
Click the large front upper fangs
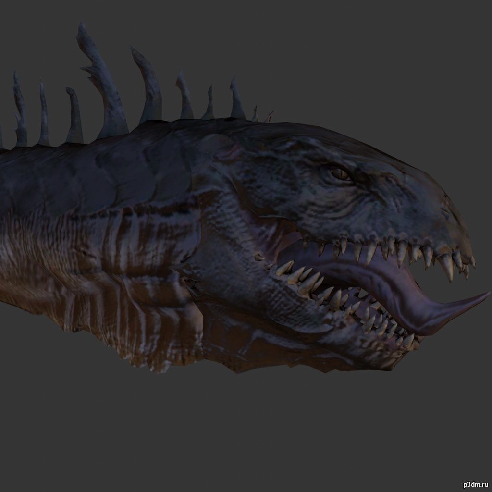click(x=447, y=267)
